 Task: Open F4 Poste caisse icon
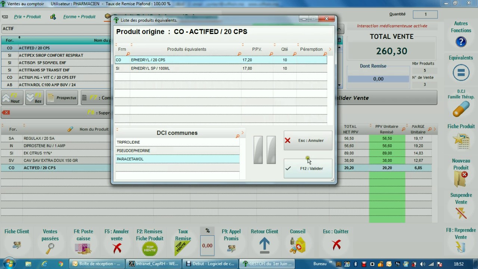click(x=83, y=248)
